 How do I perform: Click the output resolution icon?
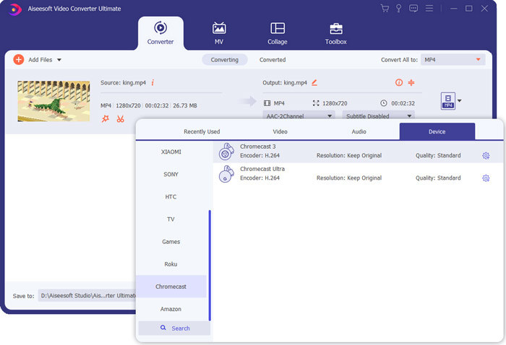pyautogui.click(x=316, y=103)
